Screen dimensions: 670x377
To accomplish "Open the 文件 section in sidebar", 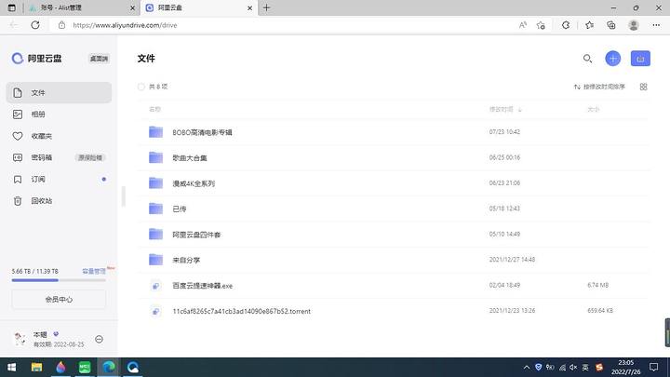I will pos(59,93).
